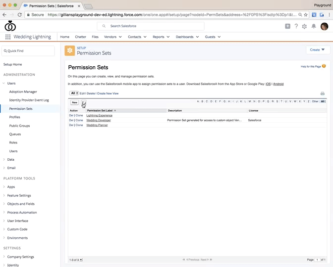Expand the Process Automation section
The height and width of the screenshot is (267, 333).
point(4,212)
